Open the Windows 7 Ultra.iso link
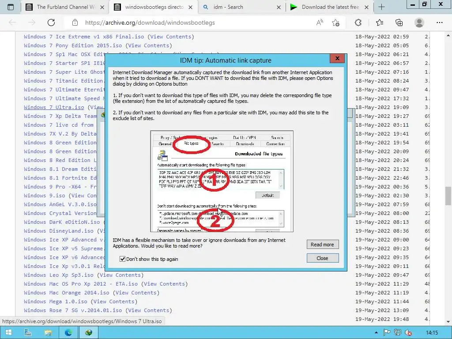Image resolution: width=452 pixels, height=339 pixels. 54,107
